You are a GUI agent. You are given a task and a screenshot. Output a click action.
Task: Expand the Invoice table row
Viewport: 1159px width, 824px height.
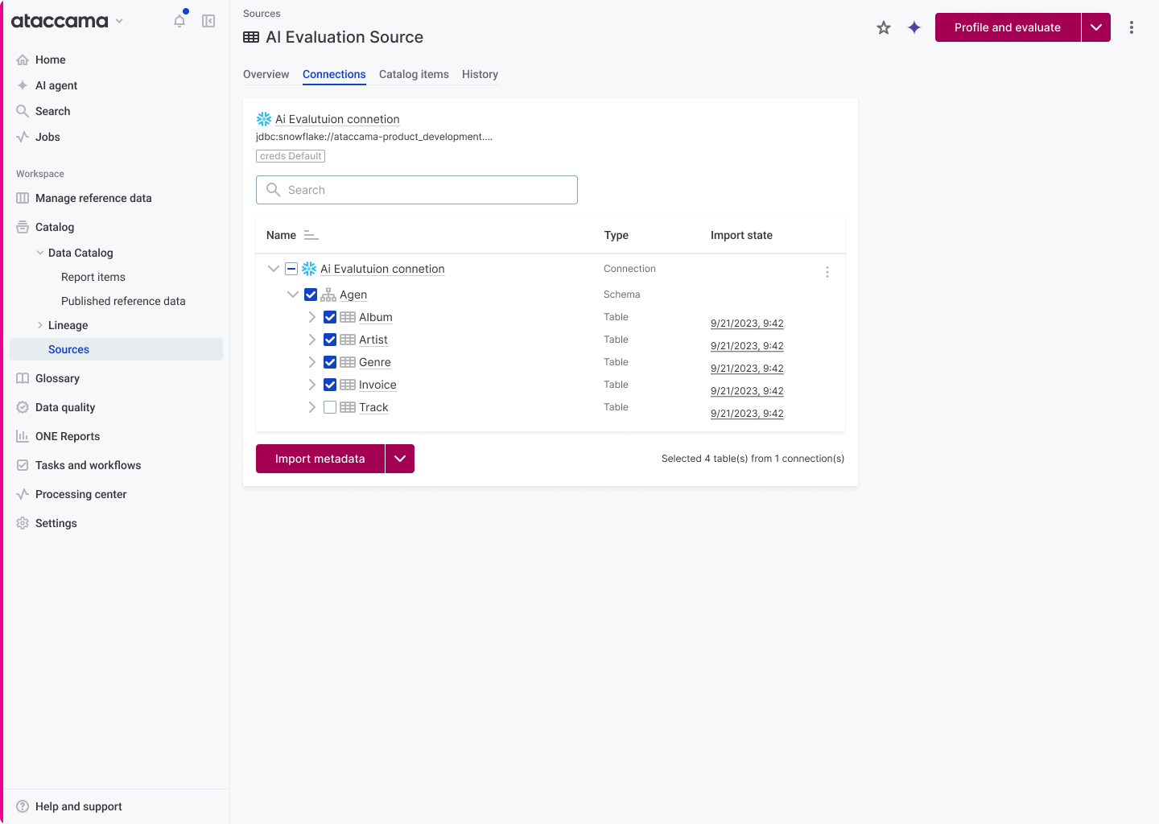312,385
